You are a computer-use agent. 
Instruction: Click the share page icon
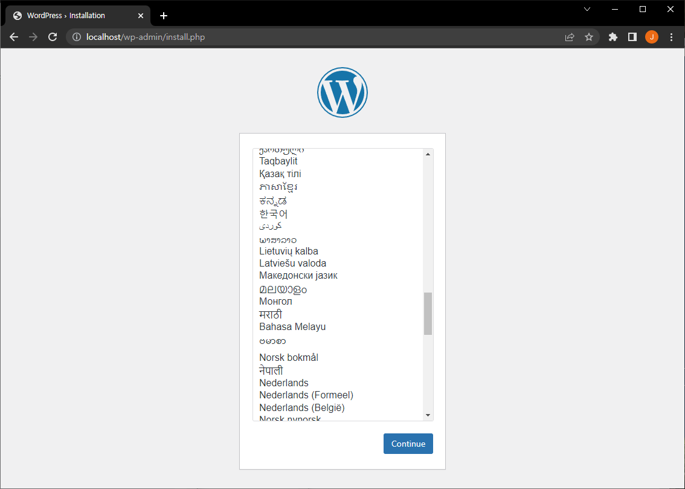tap(570, 37)
